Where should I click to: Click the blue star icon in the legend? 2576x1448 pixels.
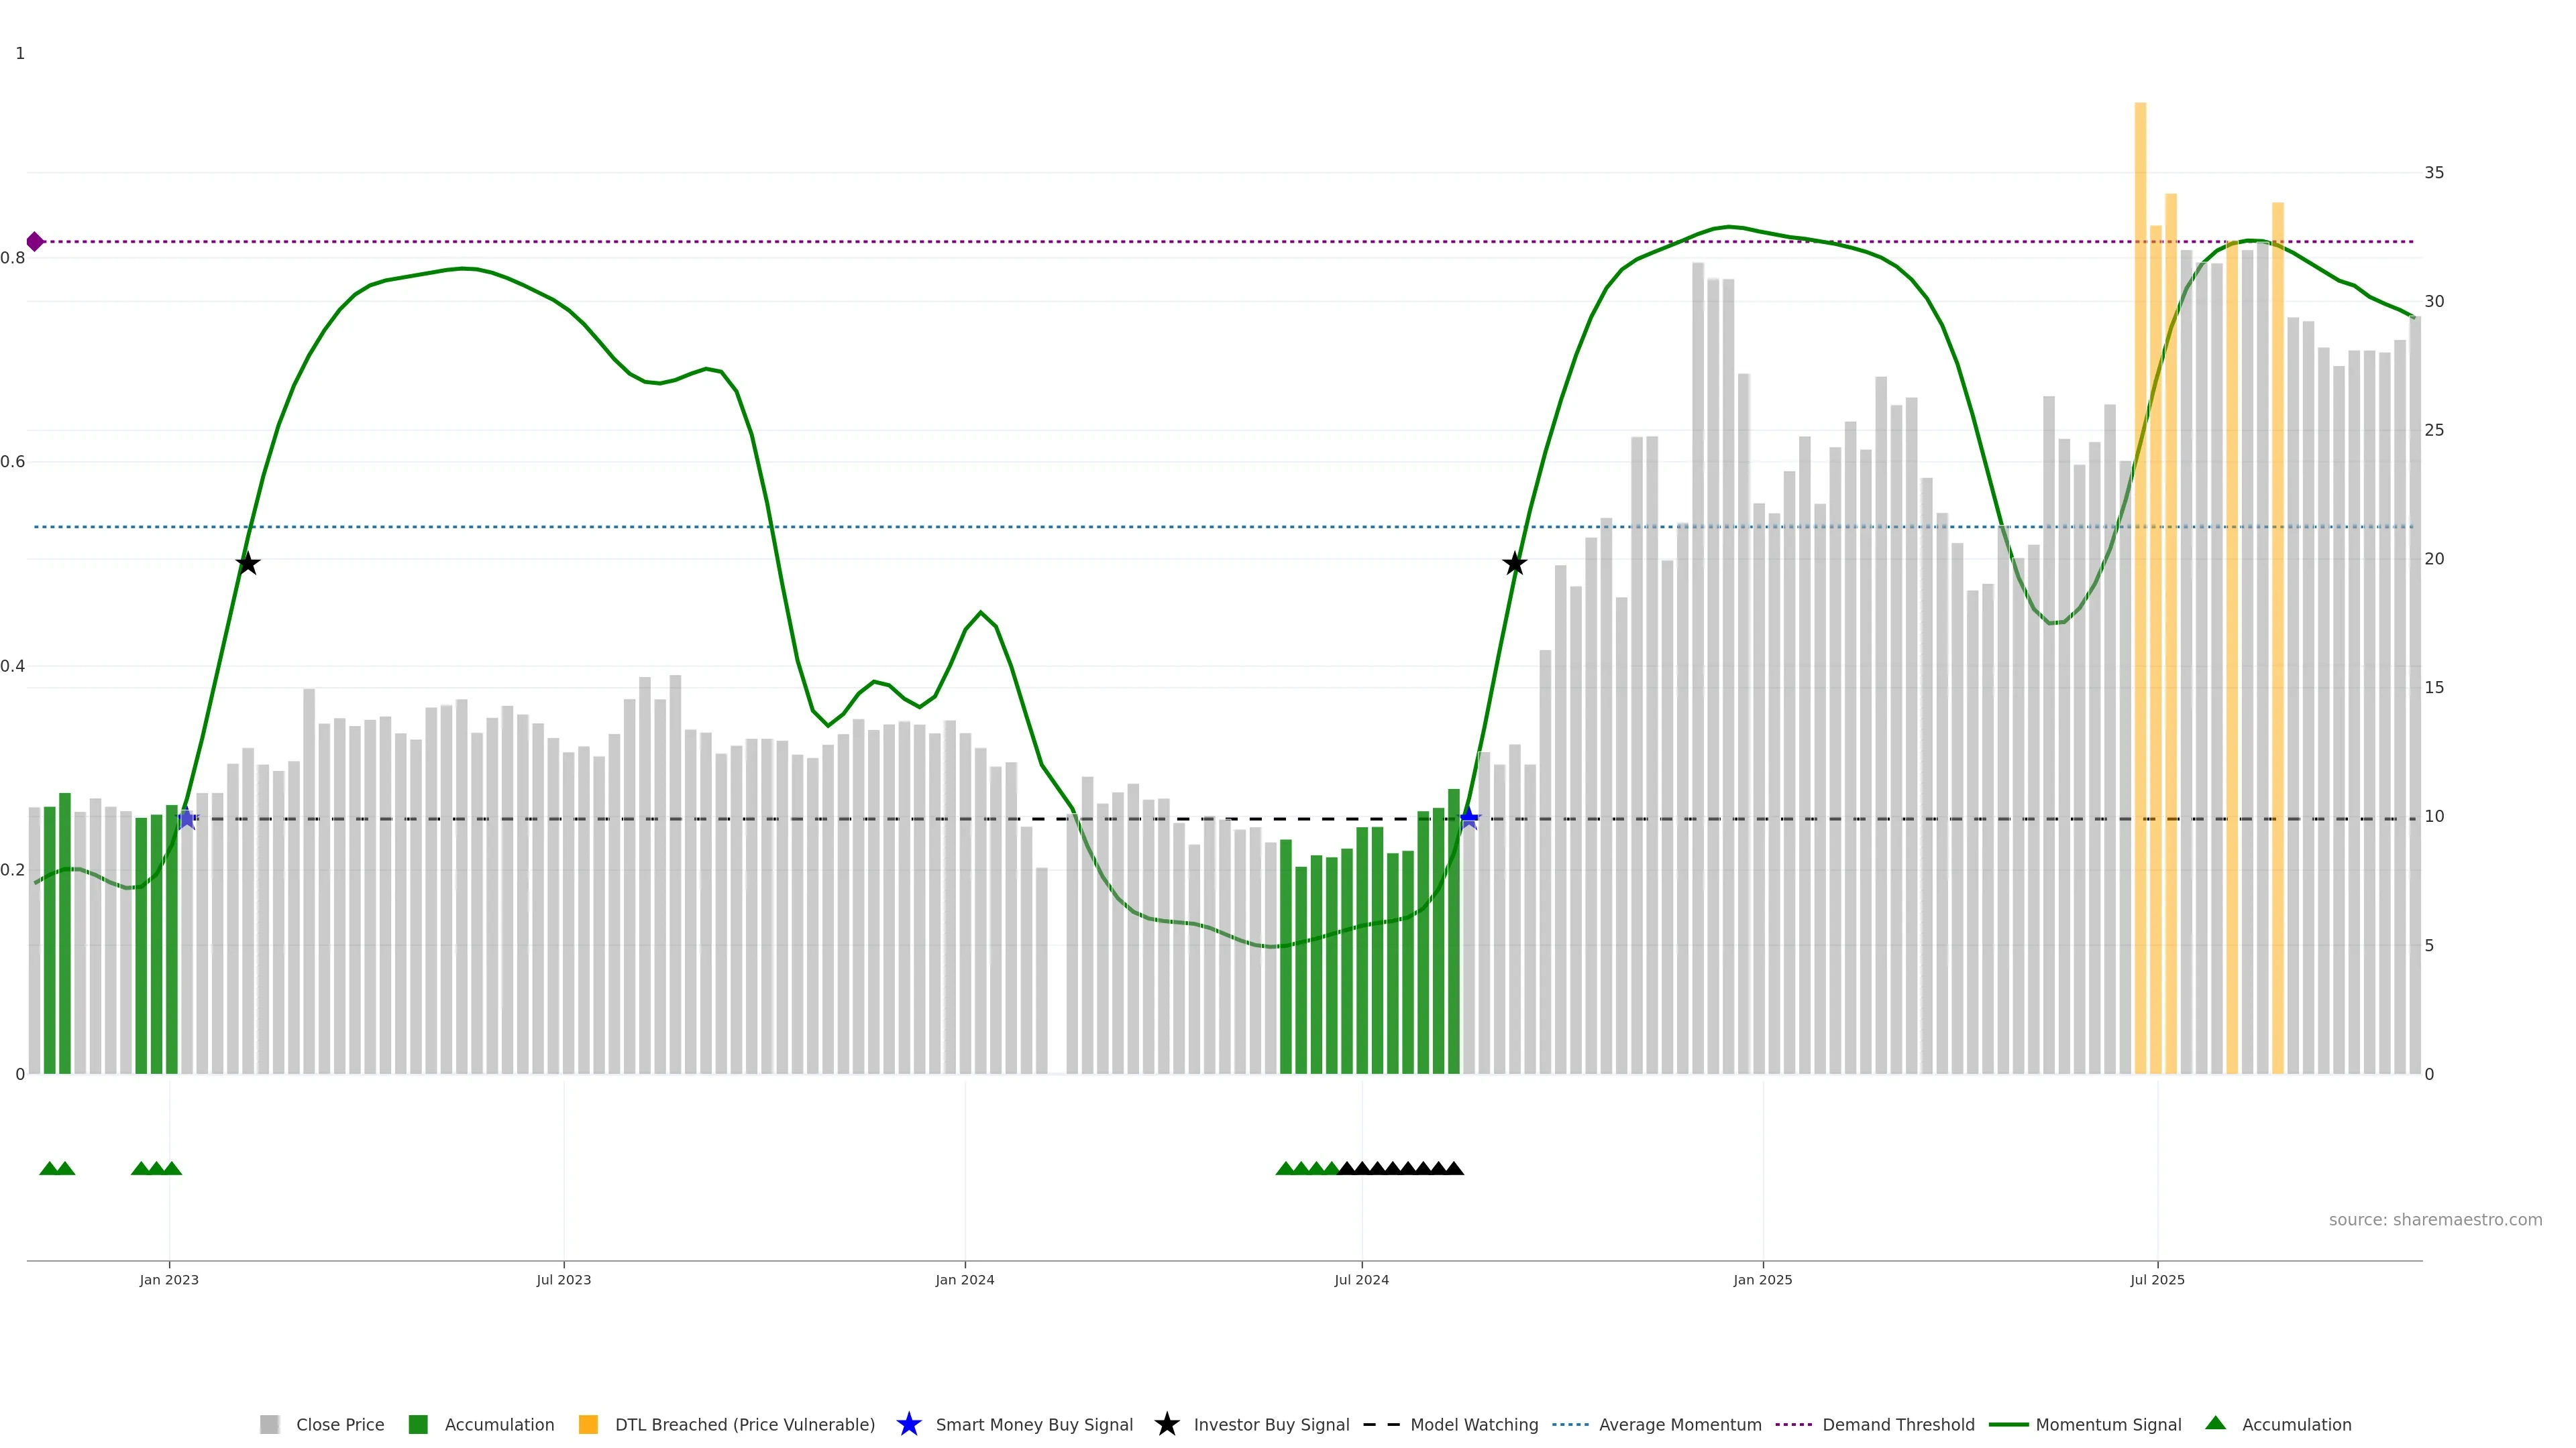pos(908,1424)
